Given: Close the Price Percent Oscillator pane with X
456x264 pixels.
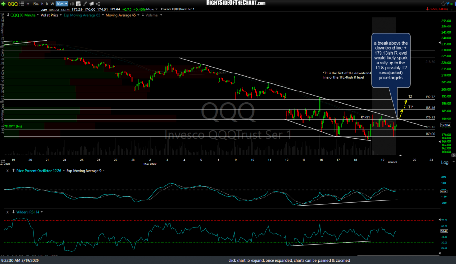Looking at the screenshot, I should click(x=7, y=171).
